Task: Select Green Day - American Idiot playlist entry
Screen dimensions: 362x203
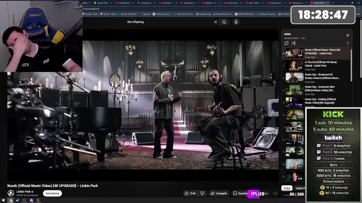Action: (x=317, y=90)
